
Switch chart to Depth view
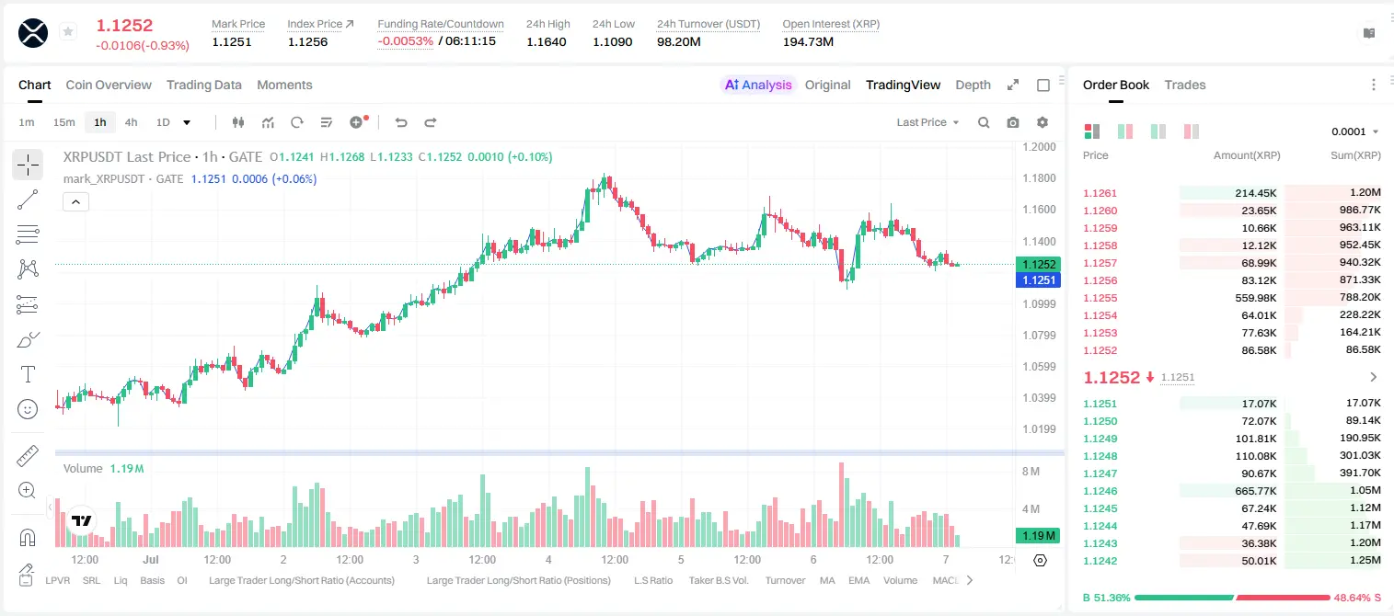(973, 85)
